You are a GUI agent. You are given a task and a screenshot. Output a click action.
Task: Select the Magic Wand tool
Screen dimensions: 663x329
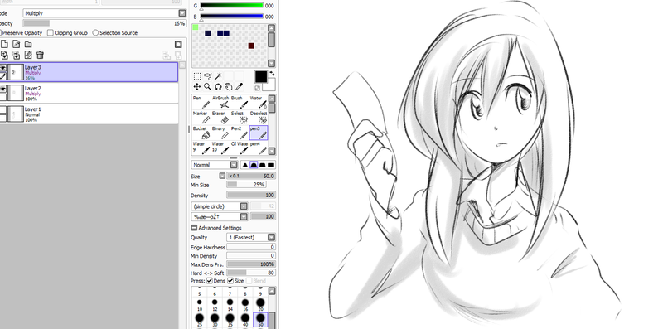pyautogui.click(x=218, y=76)
